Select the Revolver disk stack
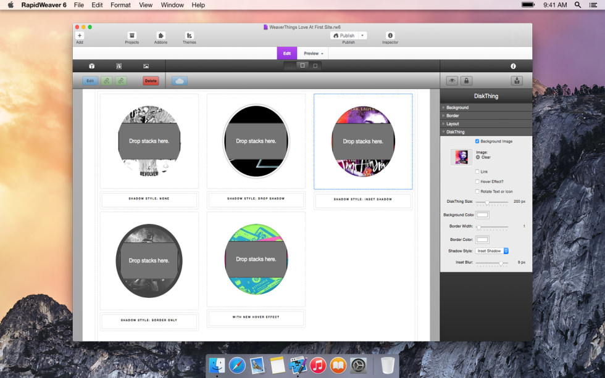Image resolution: width=605 pixels, height=378 pixels. pyautogui.click(x=149, y=141)
